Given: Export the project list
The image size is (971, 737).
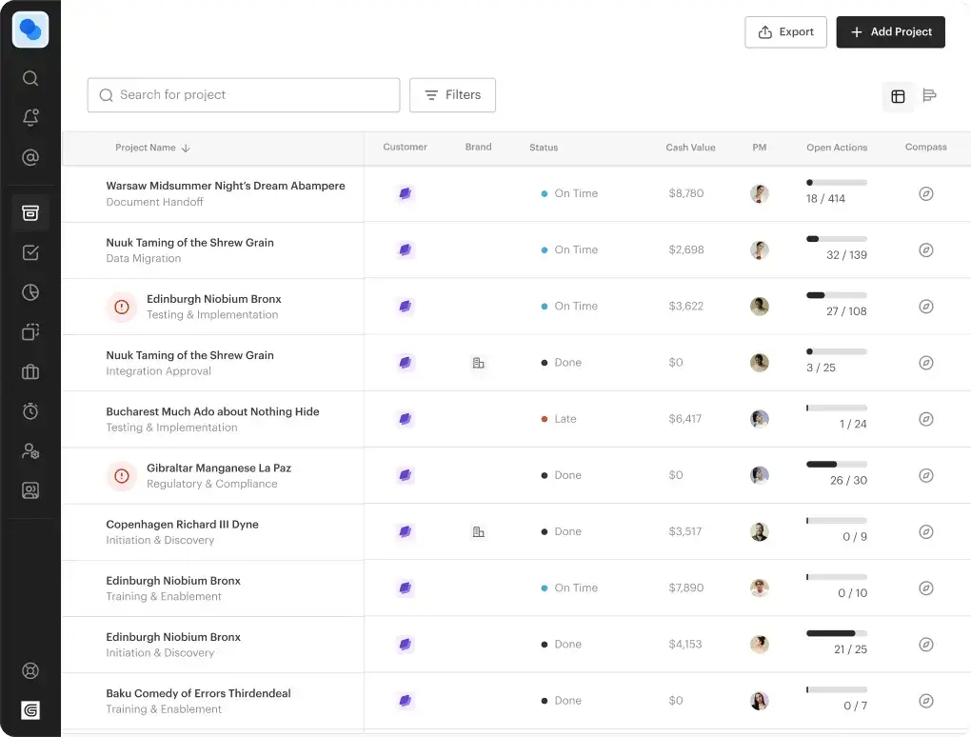Looking at the screenshot, I should [x=785, y=31].
